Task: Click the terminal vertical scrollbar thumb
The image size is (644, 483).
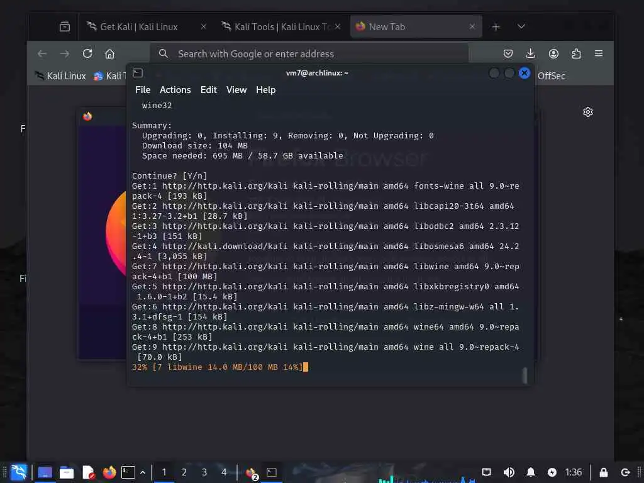Action: point(525,375)
